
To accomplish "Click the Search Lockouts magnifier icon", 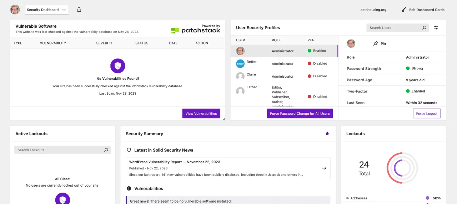I will [x=106, y=150].
